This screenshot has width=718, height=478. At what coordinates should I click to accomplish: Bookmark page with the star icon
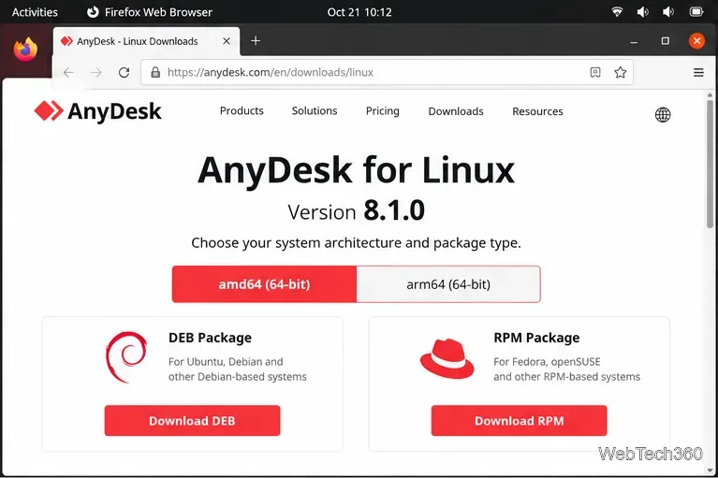tap(621, 72)
